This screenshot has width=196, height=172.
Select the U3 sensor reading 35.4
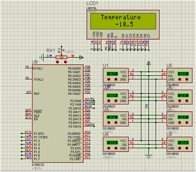(113, 117)
